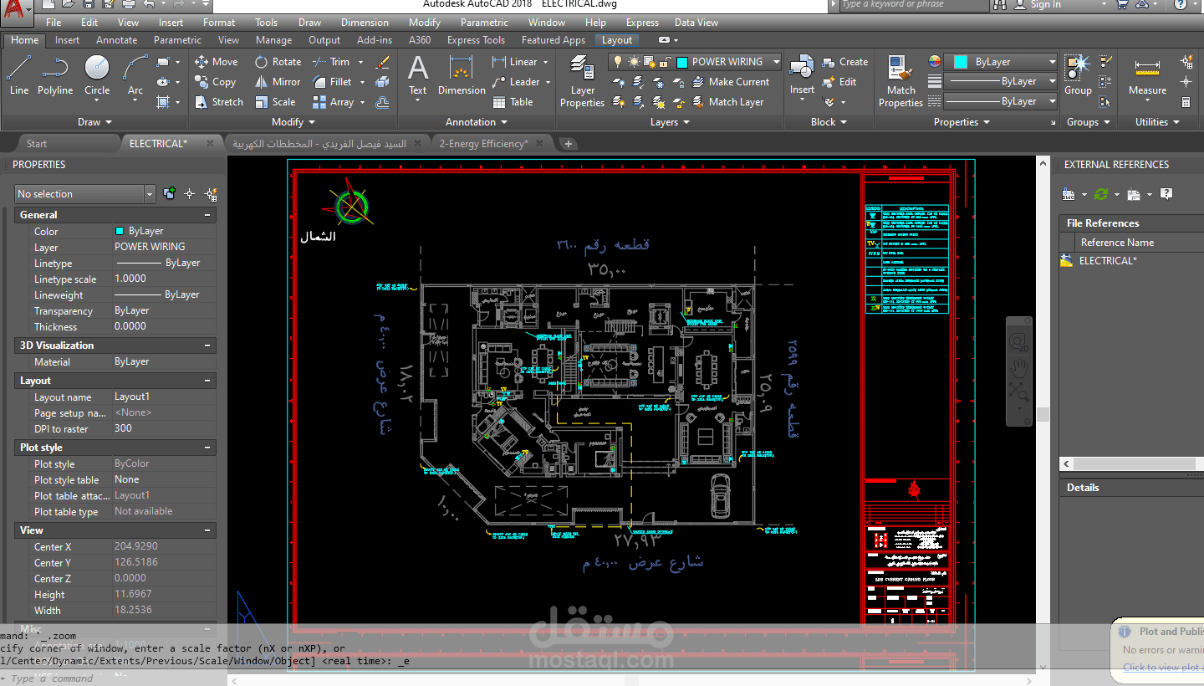Choose the Fillet tool
The width and height of the screenshot is (1204, 686).
tap(333, 82)
